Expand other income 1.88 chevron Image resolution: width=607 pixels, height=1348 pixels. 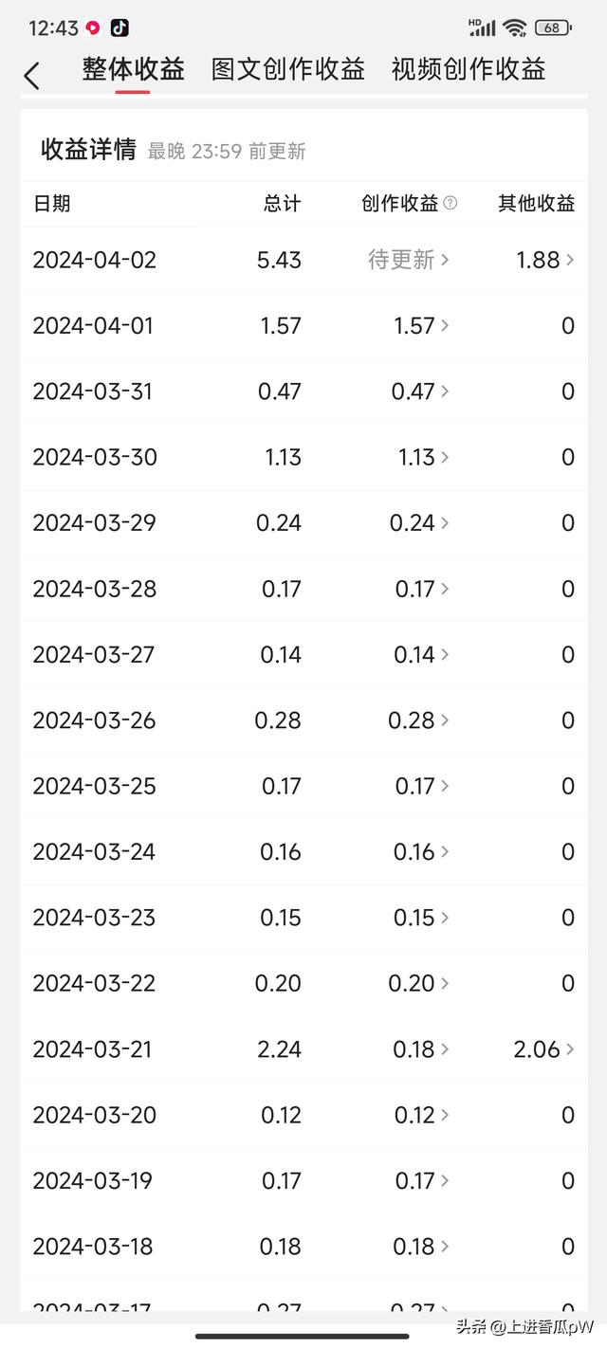pyautogui.click(x=570, y=260)
